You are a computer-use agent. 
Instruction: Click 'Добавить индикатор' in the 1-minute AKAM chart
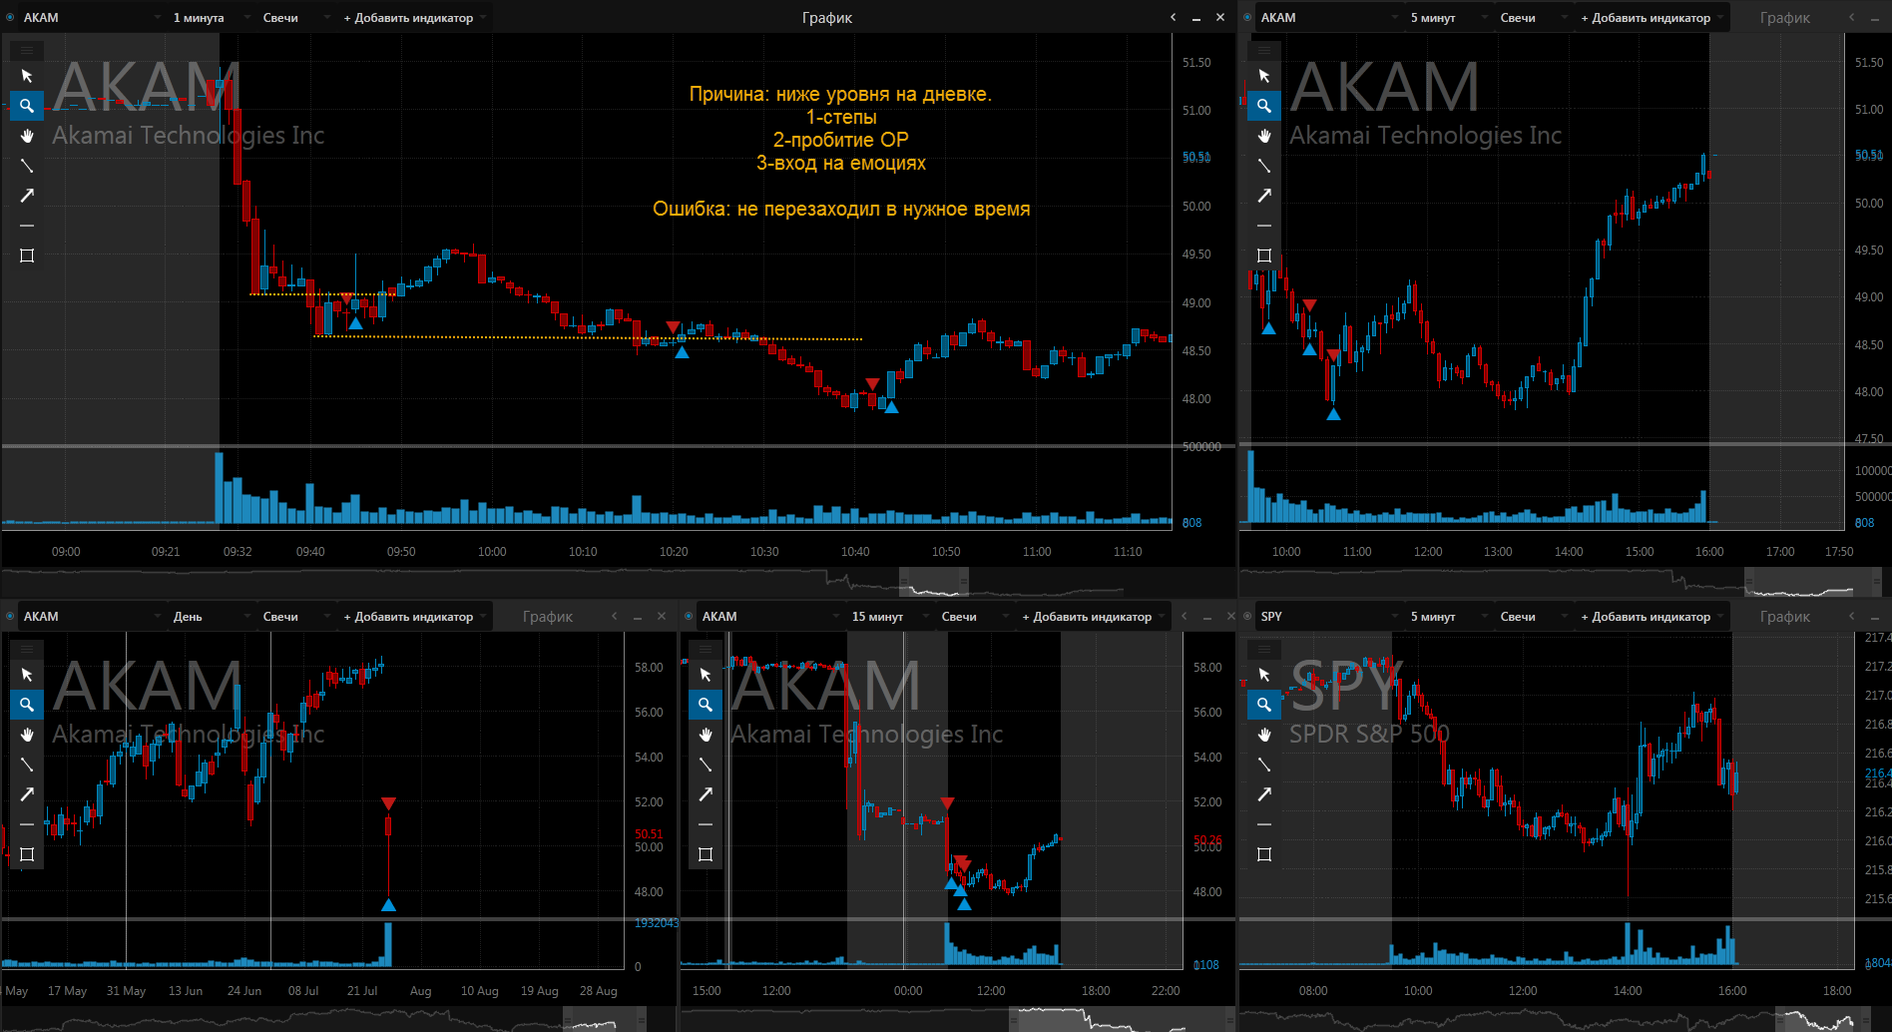coord(414,18)
